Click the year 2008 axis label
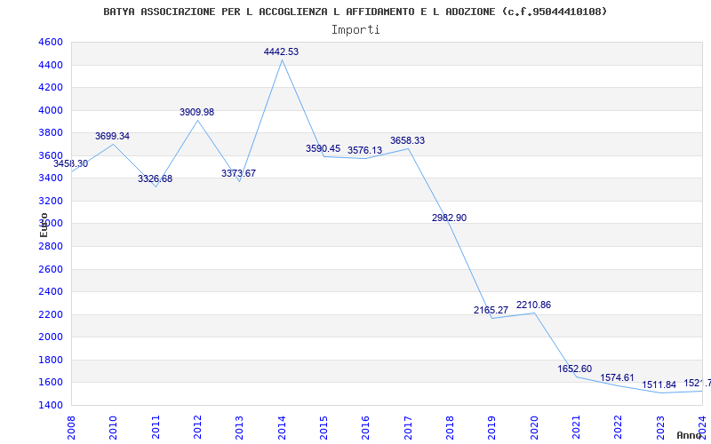This screenshot has height=444, width=711. coord(71,428)
